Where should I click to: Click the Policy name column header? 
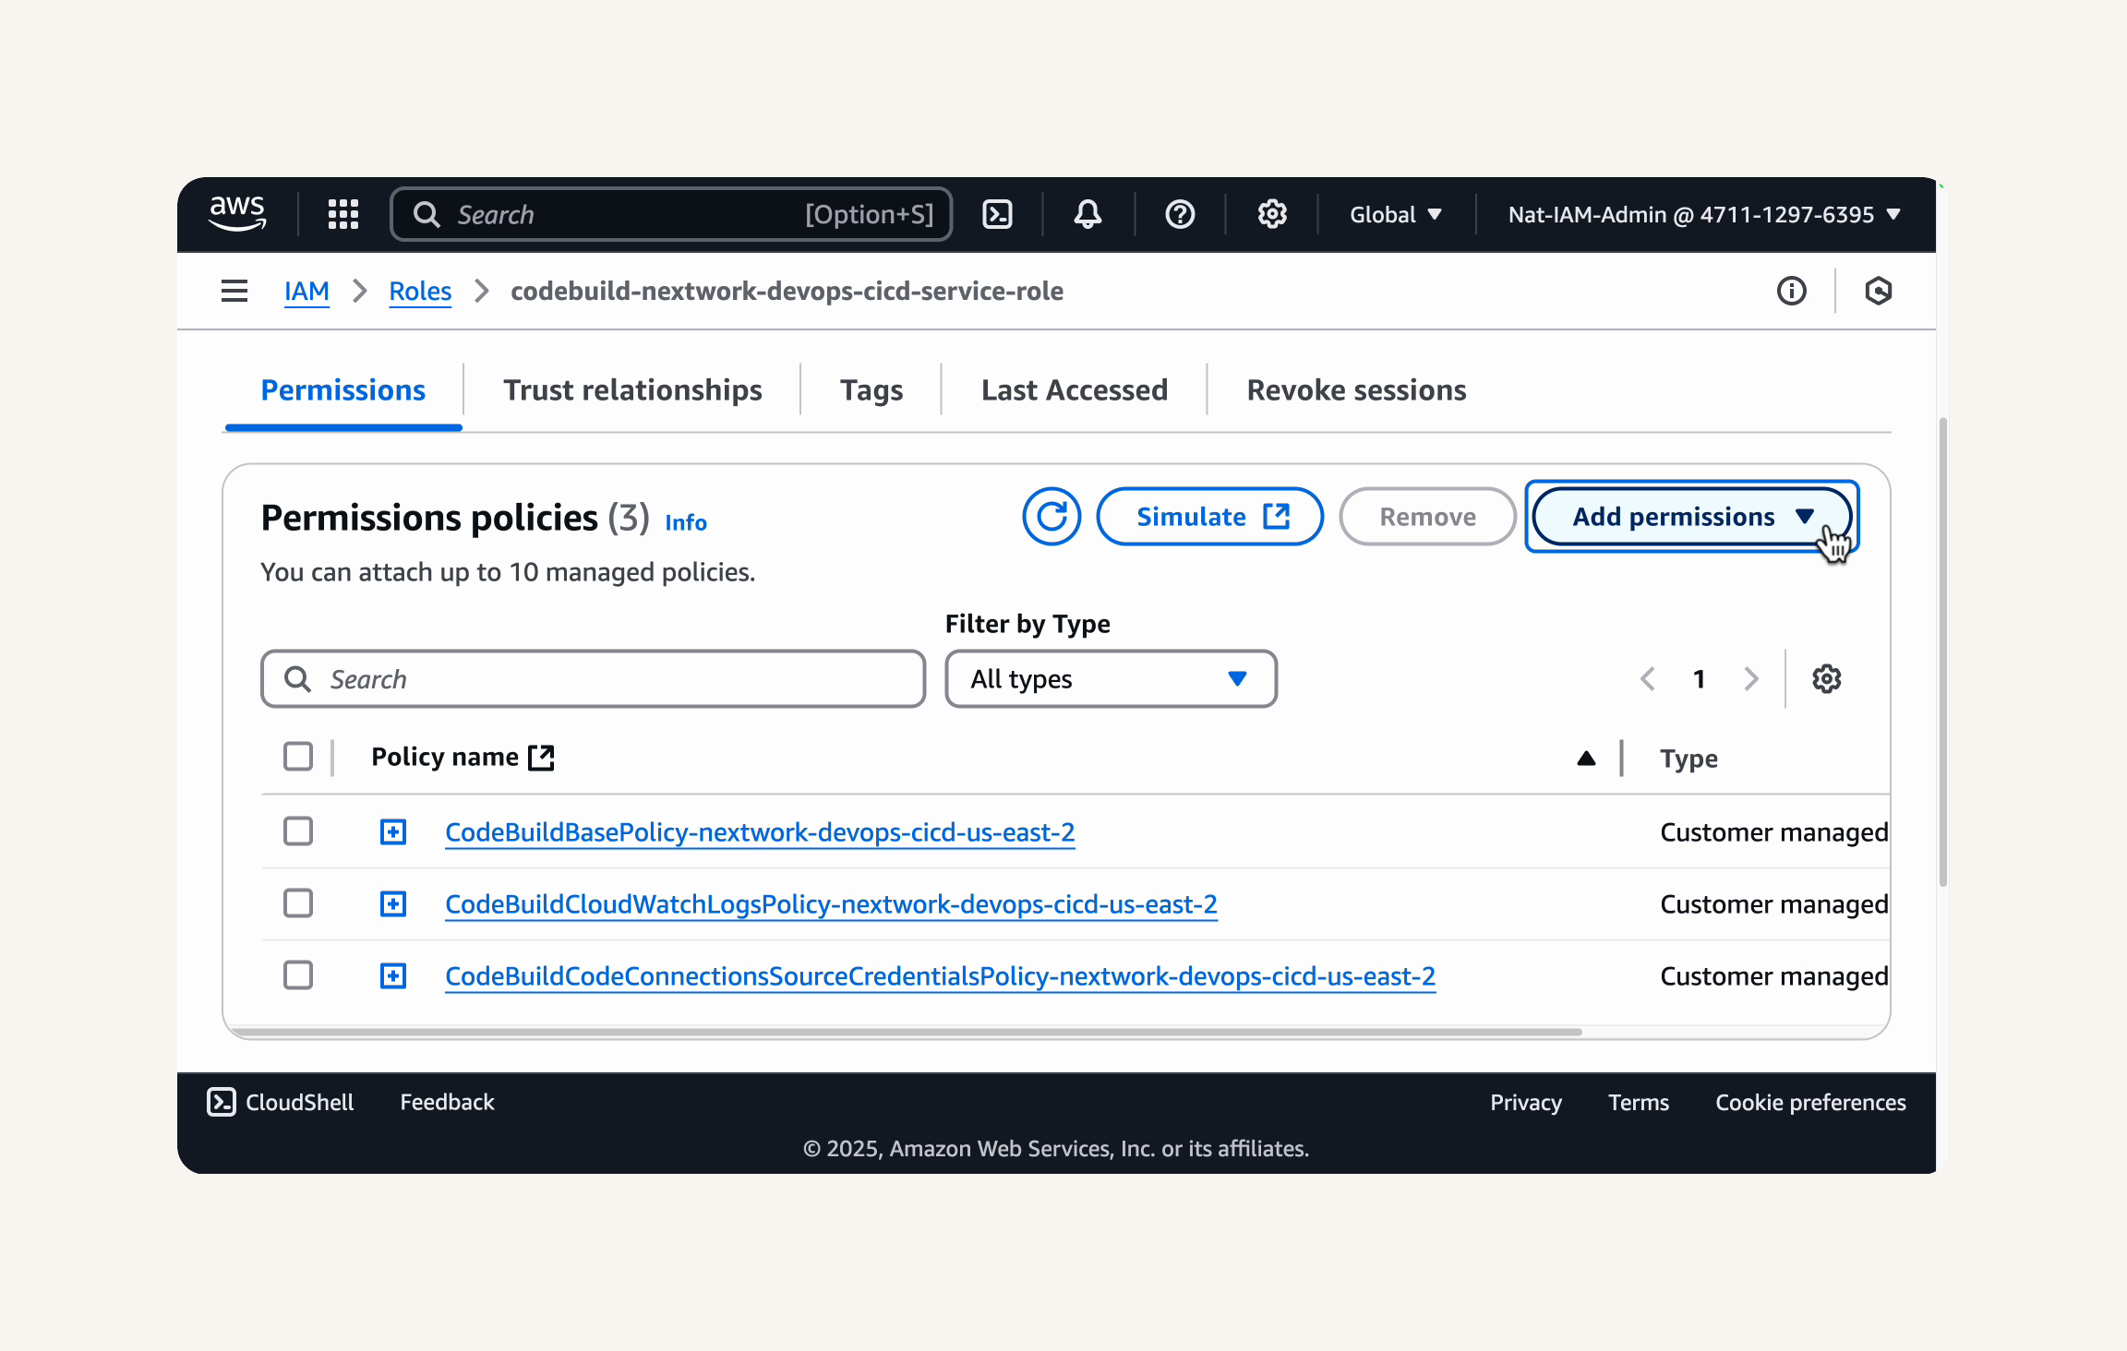(444, 757)
